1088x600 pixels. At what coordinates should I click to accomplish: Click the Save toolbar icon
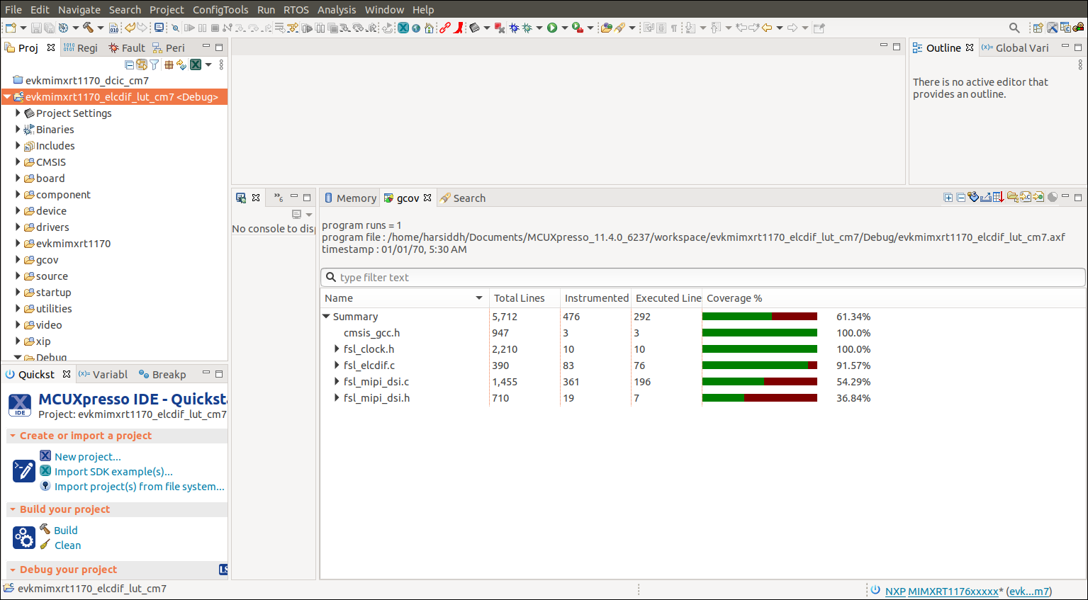[x=35, y=27]
